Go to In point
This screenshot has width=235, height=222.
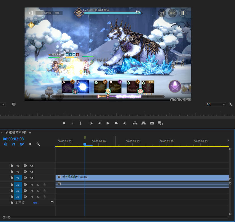pyautogui.click(x=91, y=123)
